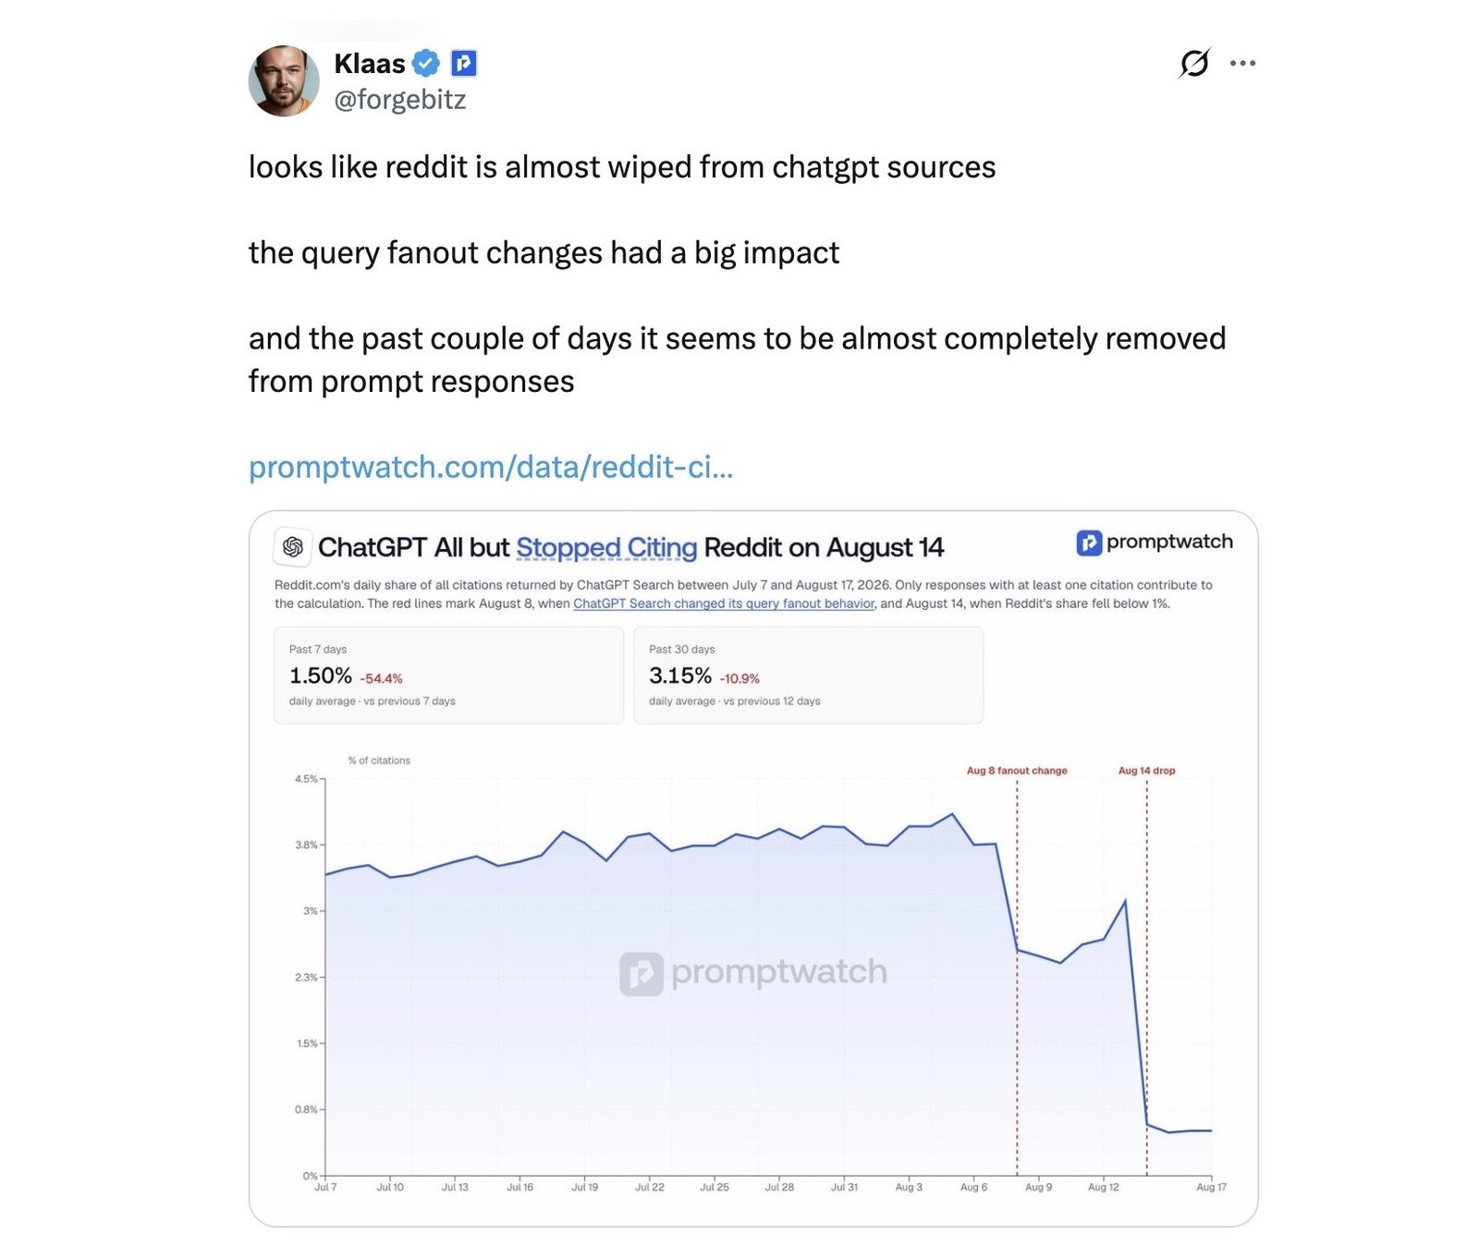Click the @forgebitz handle
This screenshot has width=1479, height=1257.
(x=400, y=99)
